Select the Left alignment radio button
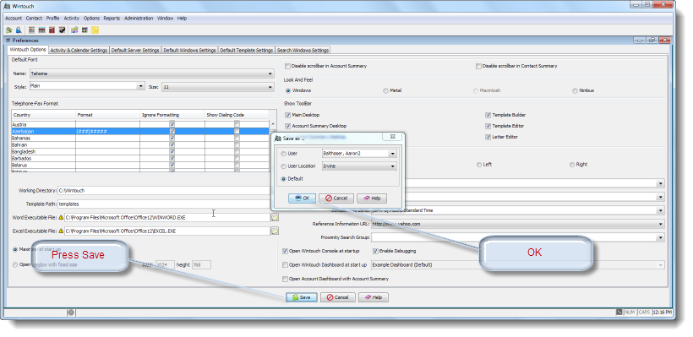The image size is (693, 337). [x=479, y=165]
